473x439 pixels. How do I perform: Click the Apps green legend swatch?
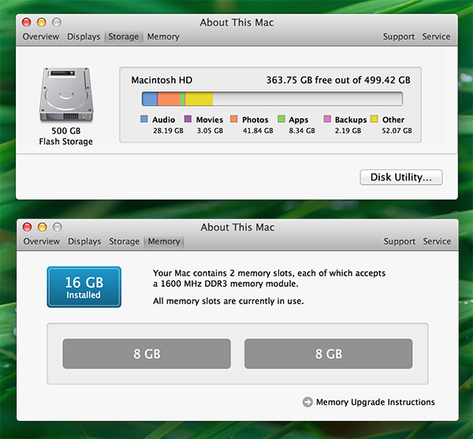(281, 119)
